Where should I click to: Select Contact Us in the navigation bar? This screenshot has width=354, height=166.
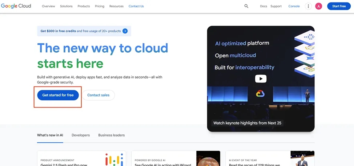pos(136,6)
